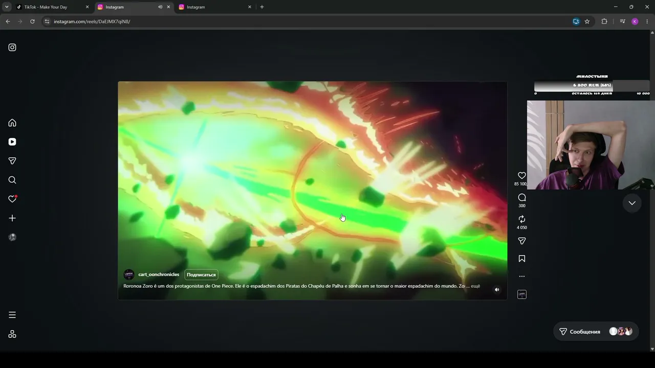655x368 pixels.
Task: Click the translate page icon in address bar
Action: point(576,21)
